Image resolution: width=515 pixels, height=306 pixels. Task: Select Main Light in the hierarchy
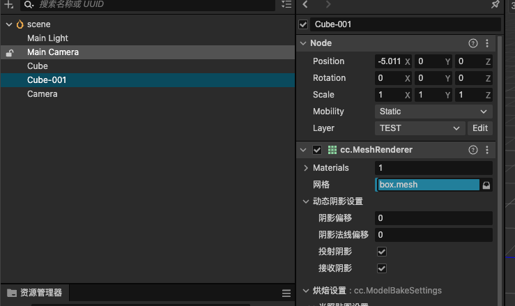tap(47, 38)
